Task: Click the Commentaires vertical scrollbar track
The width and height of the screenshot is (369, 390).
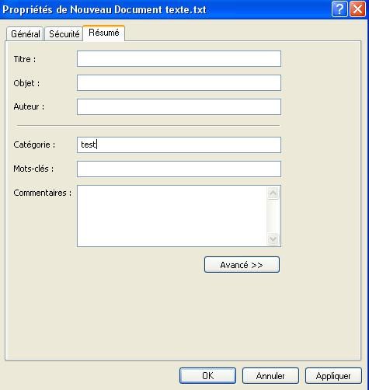Action: click(x=273, y=216)
